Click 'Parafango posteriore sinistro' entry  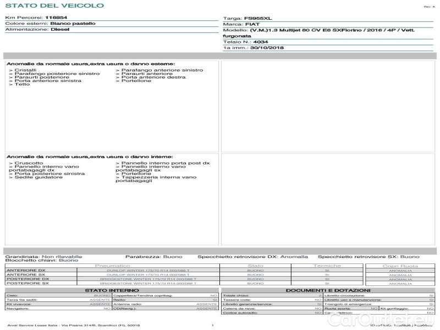click(54, 74)
